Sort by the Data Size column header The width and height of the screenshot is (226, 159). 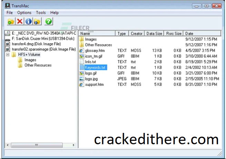pos(154,33)
